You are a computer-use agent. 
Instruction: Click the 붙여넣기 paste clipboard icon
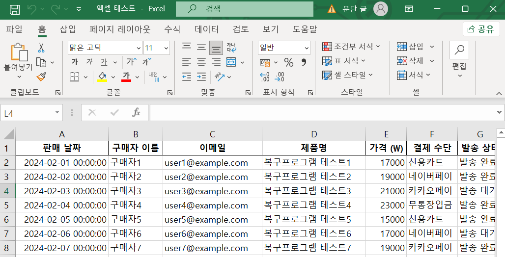pos(19,52)
